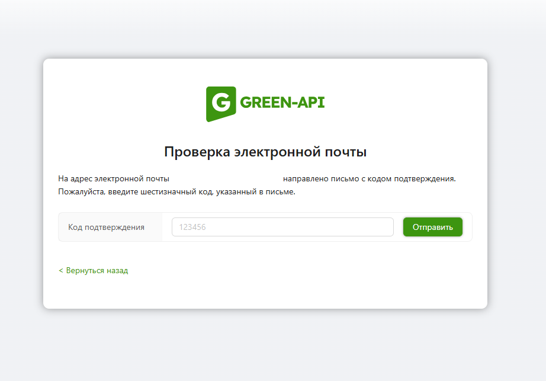546x381 pixels.
Task: Click the logo above the heading
Action: coord(265,104)
